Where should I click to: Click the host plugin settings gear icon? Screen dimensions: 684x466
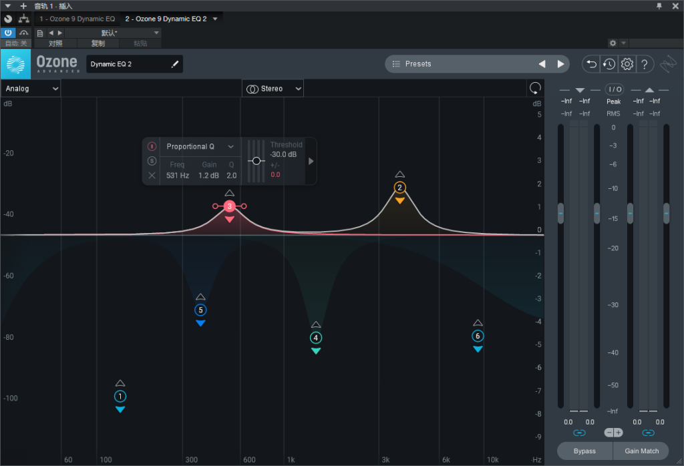(x=613, y=43)
